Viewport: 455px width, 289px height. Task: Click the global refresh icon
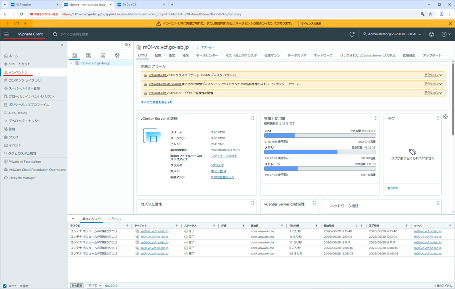[352, 34]
